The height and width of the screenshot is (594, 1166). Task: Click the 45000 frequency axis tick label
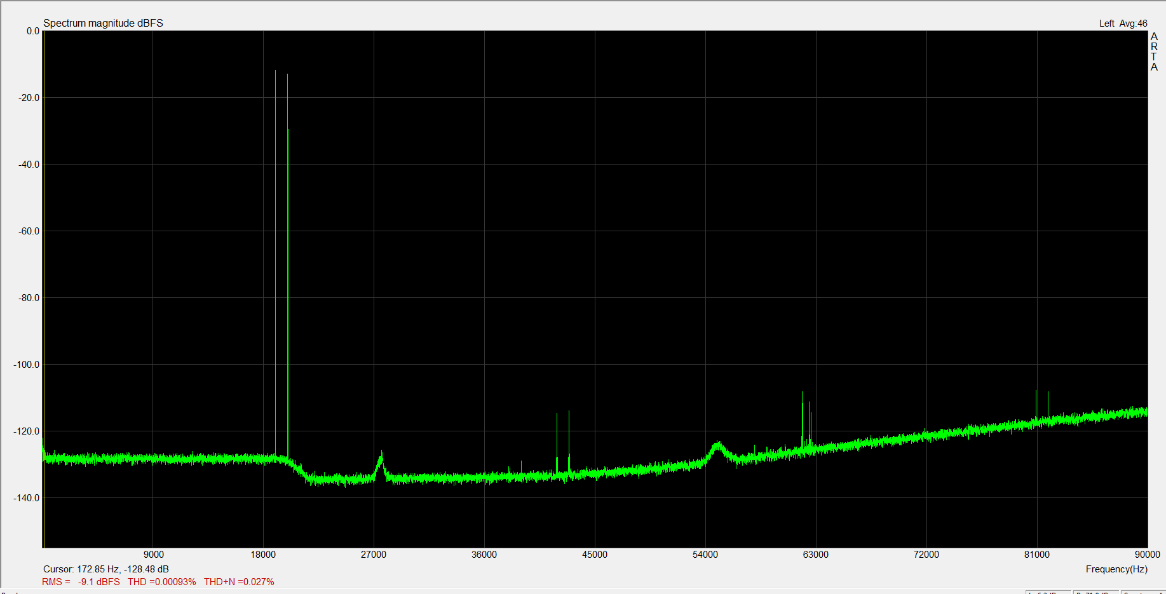pyautogui.click(x=595, y=555)
